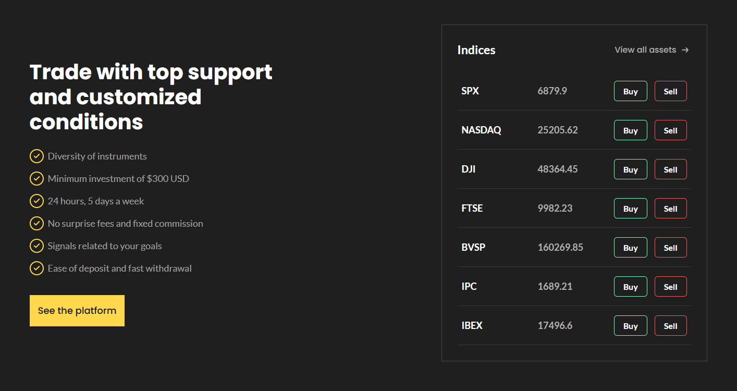Select the NASDAQ index name

481,130
